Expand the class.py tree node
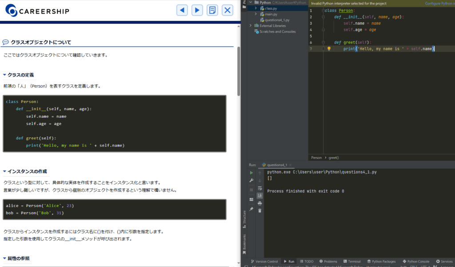 [x=256, y=8]
